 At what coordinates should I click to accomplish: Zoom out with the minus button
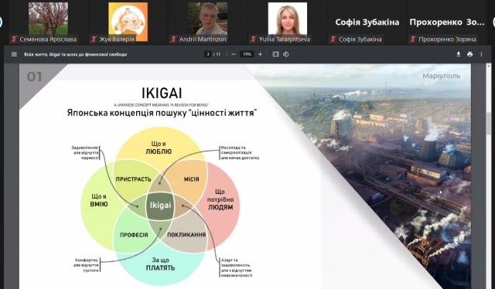(234, 54)
